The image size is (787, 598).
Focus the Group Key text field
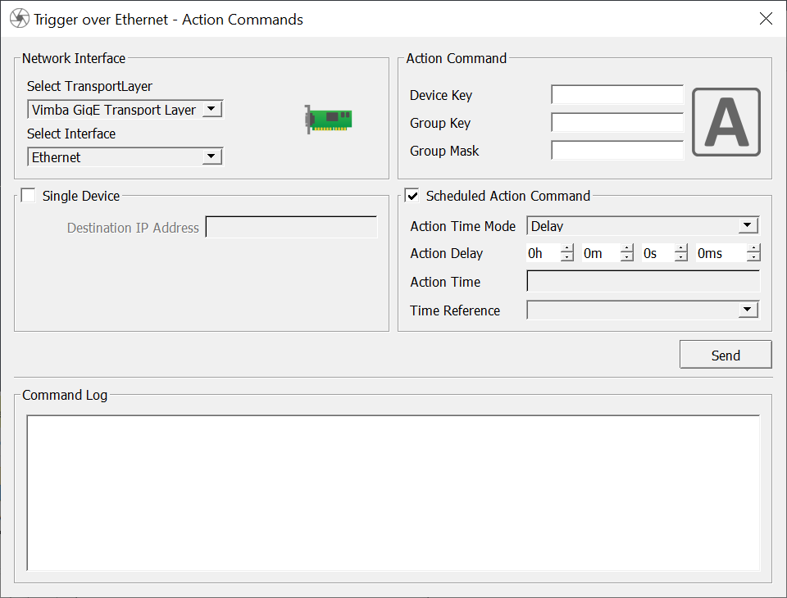point(616,123)
